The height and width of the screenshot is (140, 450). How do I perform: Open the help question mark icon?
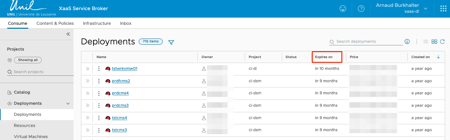[361, 9]
